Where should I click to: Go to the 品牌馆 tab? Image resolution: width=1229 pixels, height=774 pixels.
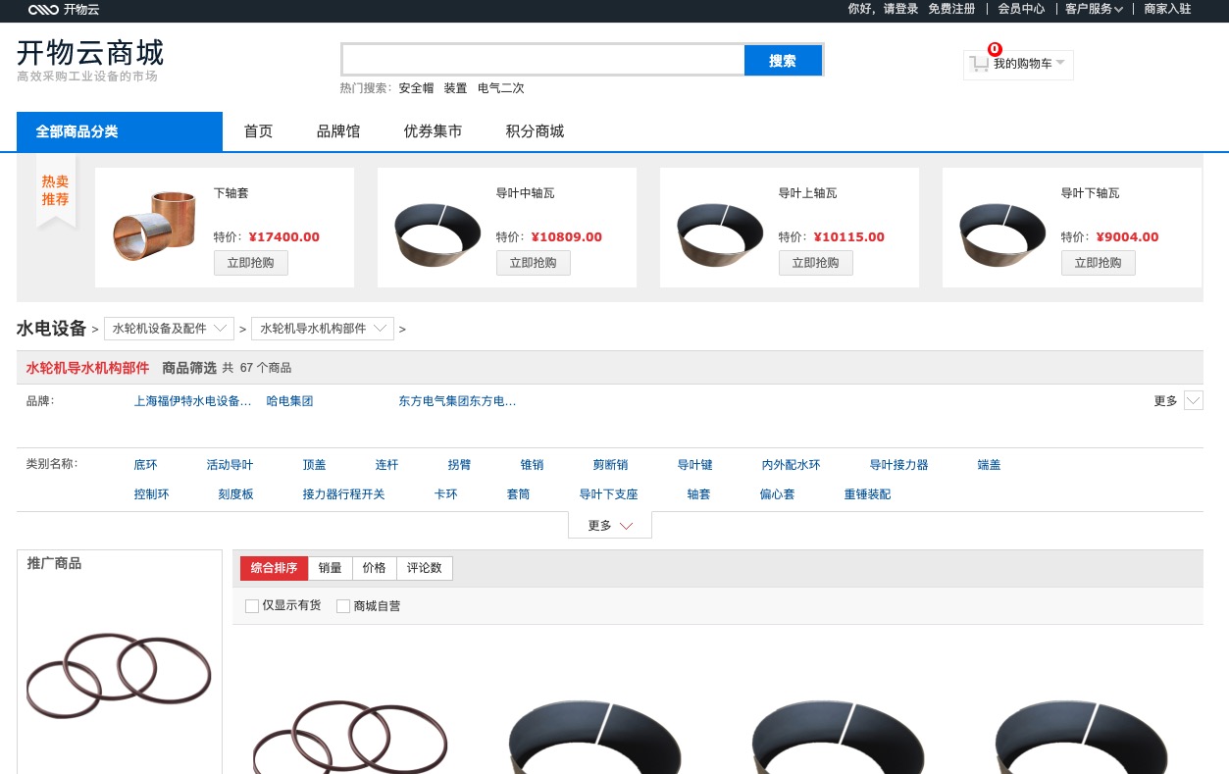338,131
